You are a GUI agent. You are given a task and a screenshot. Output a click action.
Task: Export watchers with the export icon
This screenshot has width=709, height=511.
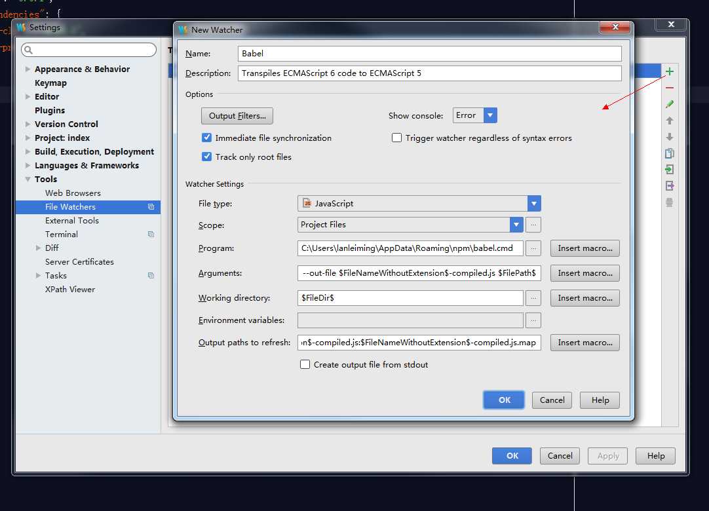click(x=669, y=186)
